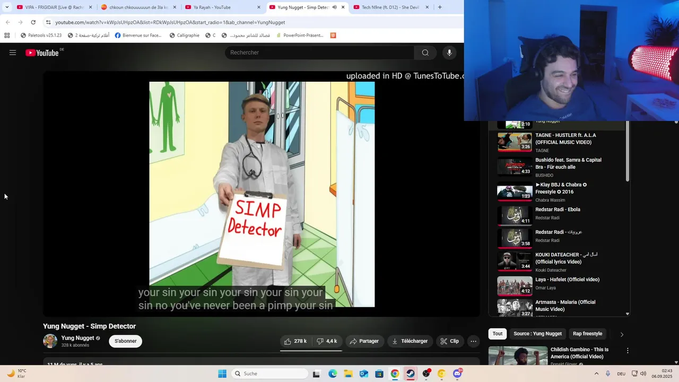
Task: Launch Microsoft Edge from taskbar
Action: tap(333, 374)
